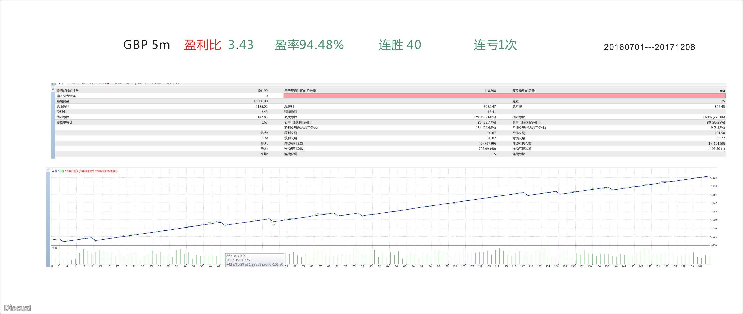Viewport: 743px width, 314px height.
Task: Select the average loss trade value '-99.72'
Action: [720, 138]
